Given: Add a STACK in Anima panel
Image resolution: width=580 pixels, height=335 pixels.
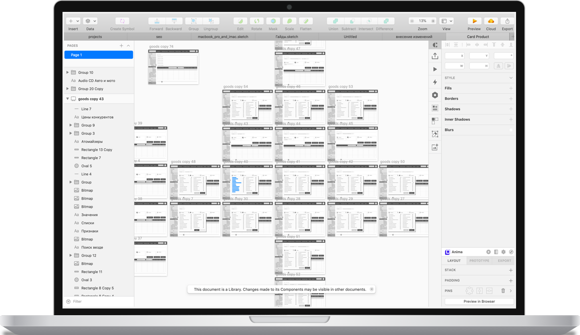Looking at the screenshot, I should 511,270.
